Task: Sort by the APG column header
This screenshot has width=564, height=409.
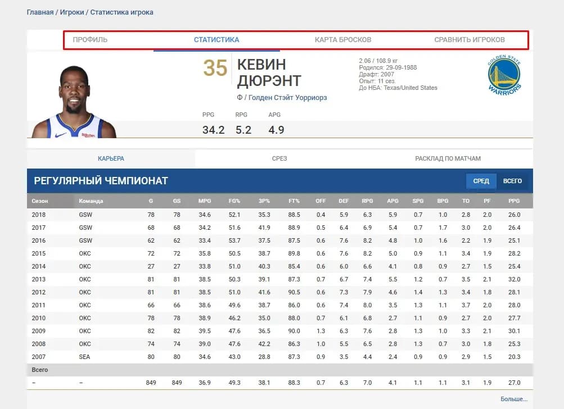Action: coord(393,201)
